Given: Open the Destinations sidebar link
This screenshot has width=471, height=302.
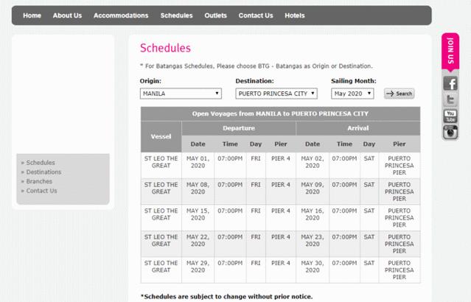Looking at the screenshot, I should click(x=43, y=172).
